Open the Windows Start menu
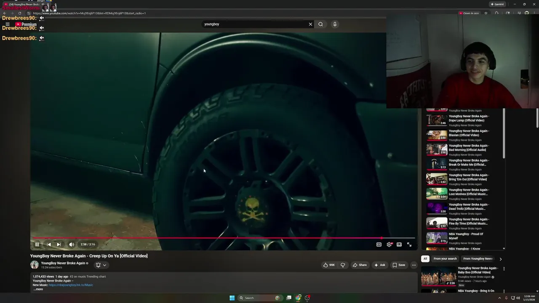 click(232, 298)
